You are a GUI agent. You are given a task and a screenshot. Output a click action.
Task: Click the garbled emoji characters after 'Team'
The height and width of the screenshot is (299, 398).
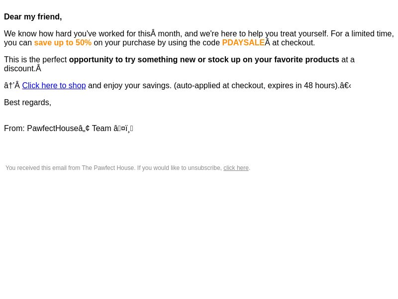tap(123, 129)
